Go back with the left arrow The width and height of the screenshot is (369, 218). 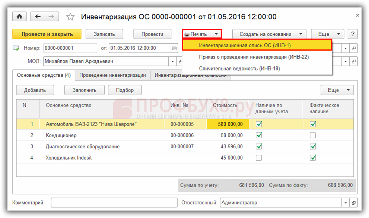[38, 17]
